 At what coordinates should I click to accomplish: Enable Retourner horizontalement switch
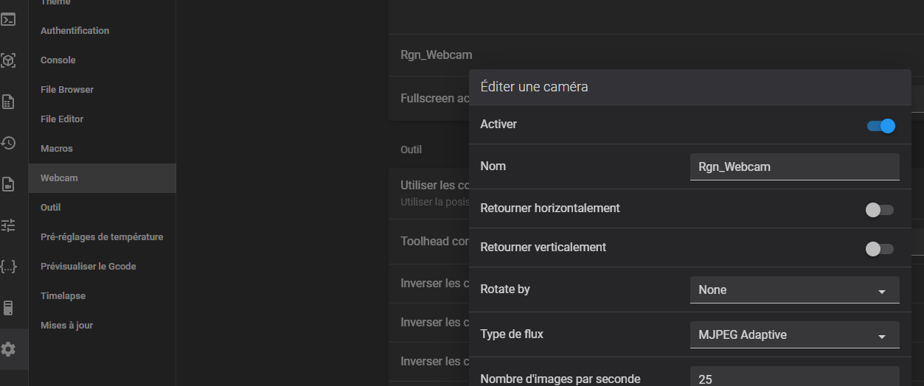pos(880,210)
